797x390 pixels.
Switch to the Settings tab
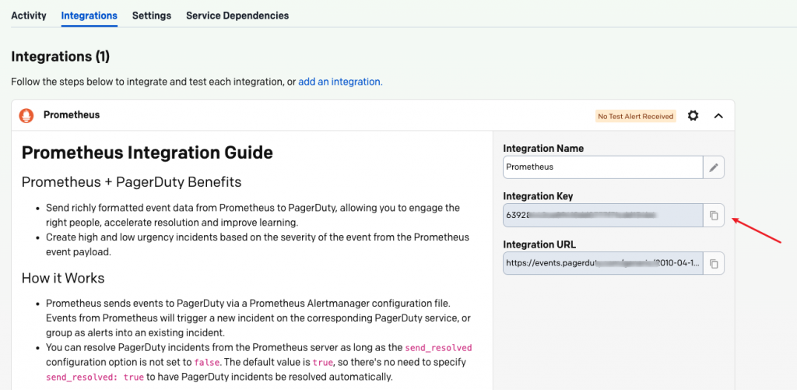152,16
